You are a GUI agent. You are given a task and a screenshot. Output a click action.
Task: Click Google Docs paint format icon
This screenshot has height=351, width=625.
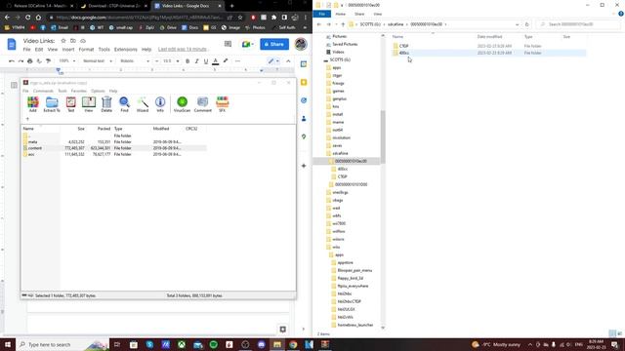coord(48,61)
